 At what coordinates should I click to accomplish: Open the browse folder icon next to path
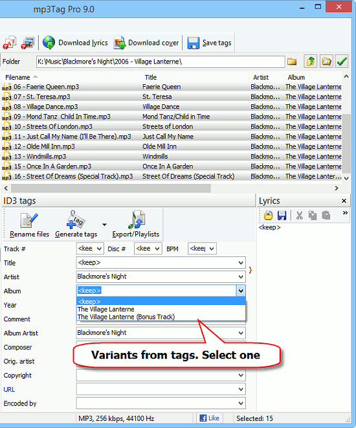[x=292, y=62]
